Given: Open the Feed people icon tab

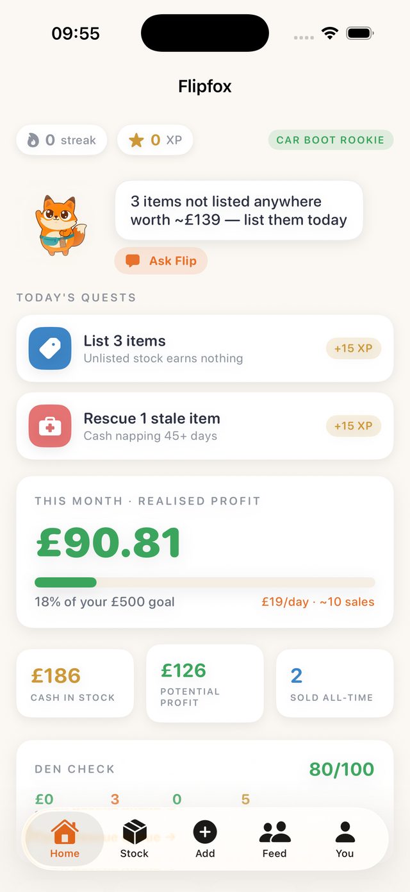Looking at the screenshot, I should [x=275, y=832].
